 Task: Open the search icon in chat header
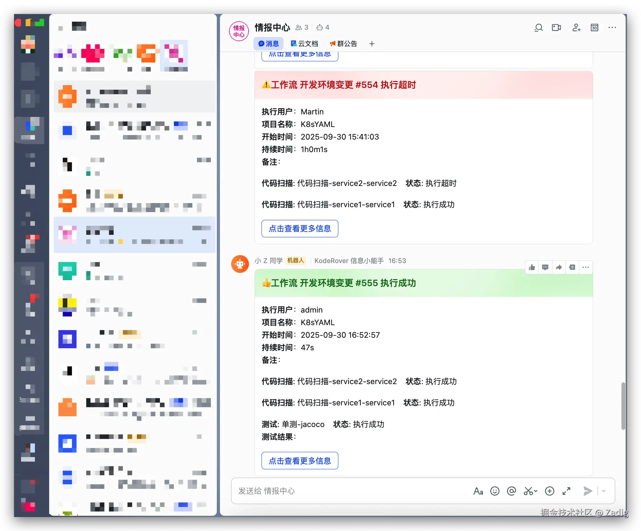(x=538, y=28)
